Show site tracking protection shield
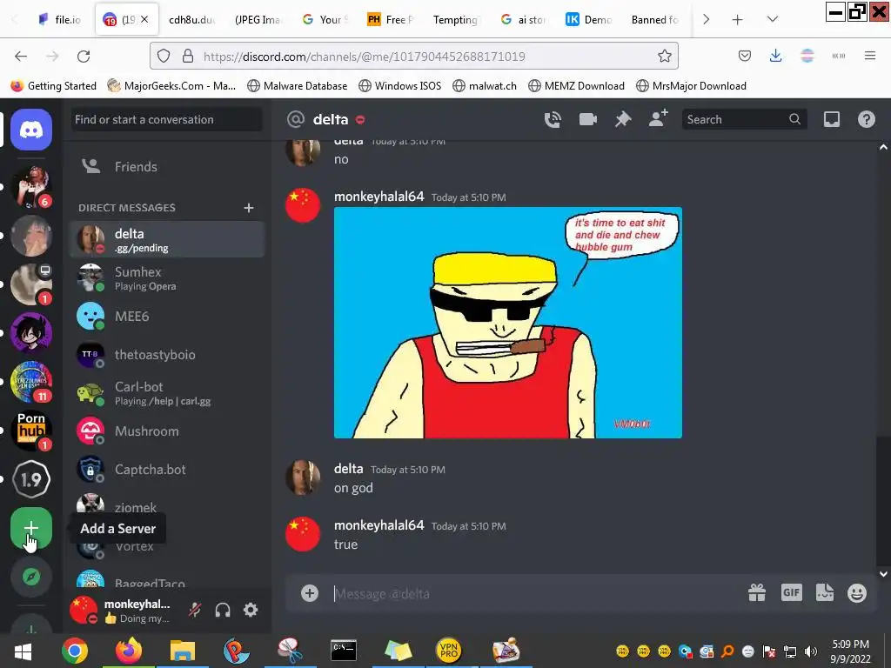Image resolution: width=891 pixels, height=668 pixels. pos(164,57)
